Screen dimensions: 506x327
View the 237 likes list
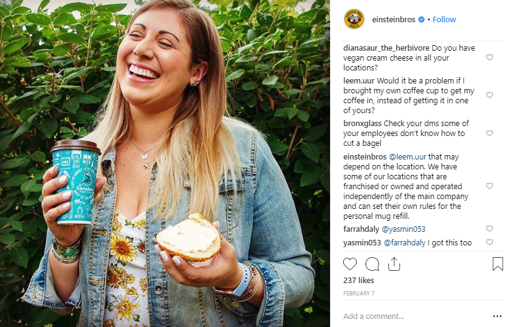357,281
